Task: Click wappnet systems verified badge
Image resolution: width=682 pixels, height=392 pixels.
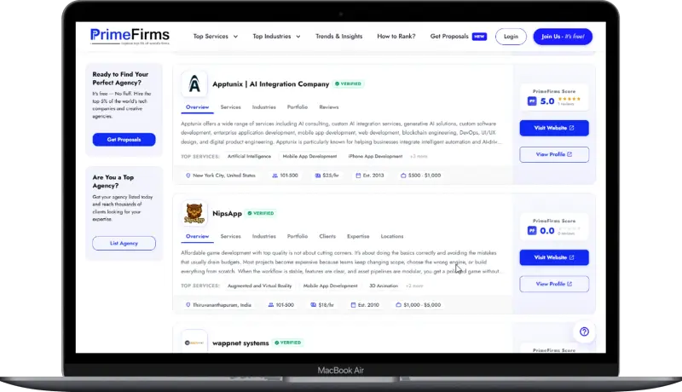Action: 288,343
